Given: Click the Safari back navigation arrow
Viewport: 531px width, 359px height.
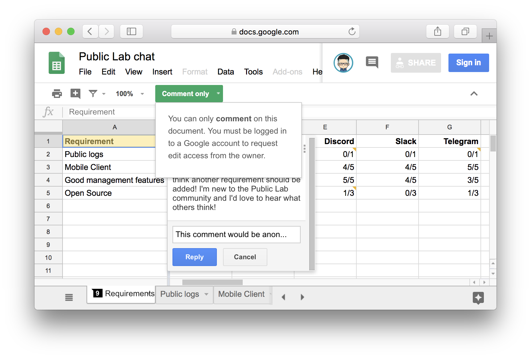Looking at the screenshot, I should pyautogui.click(x=90, y=31).
